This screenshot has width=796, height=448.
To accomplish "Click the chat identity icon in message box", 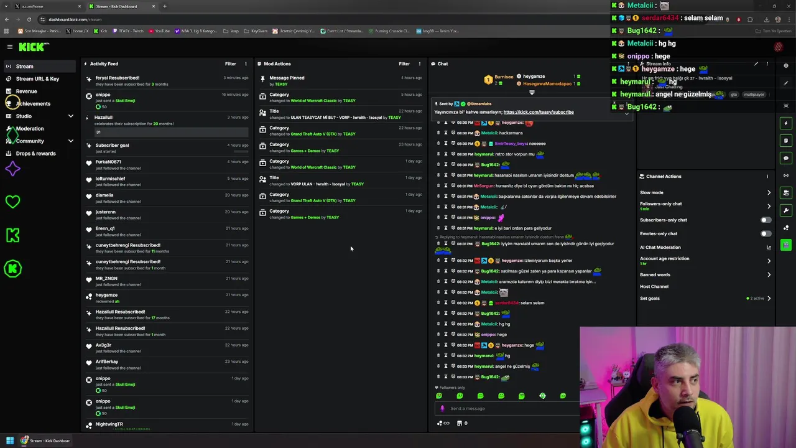I will (x=442, y=409).
